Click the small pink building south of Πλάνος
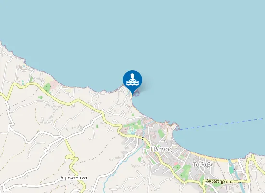This screenshot has height=193, width=265. pyautogui.click(x=176, y=164)
